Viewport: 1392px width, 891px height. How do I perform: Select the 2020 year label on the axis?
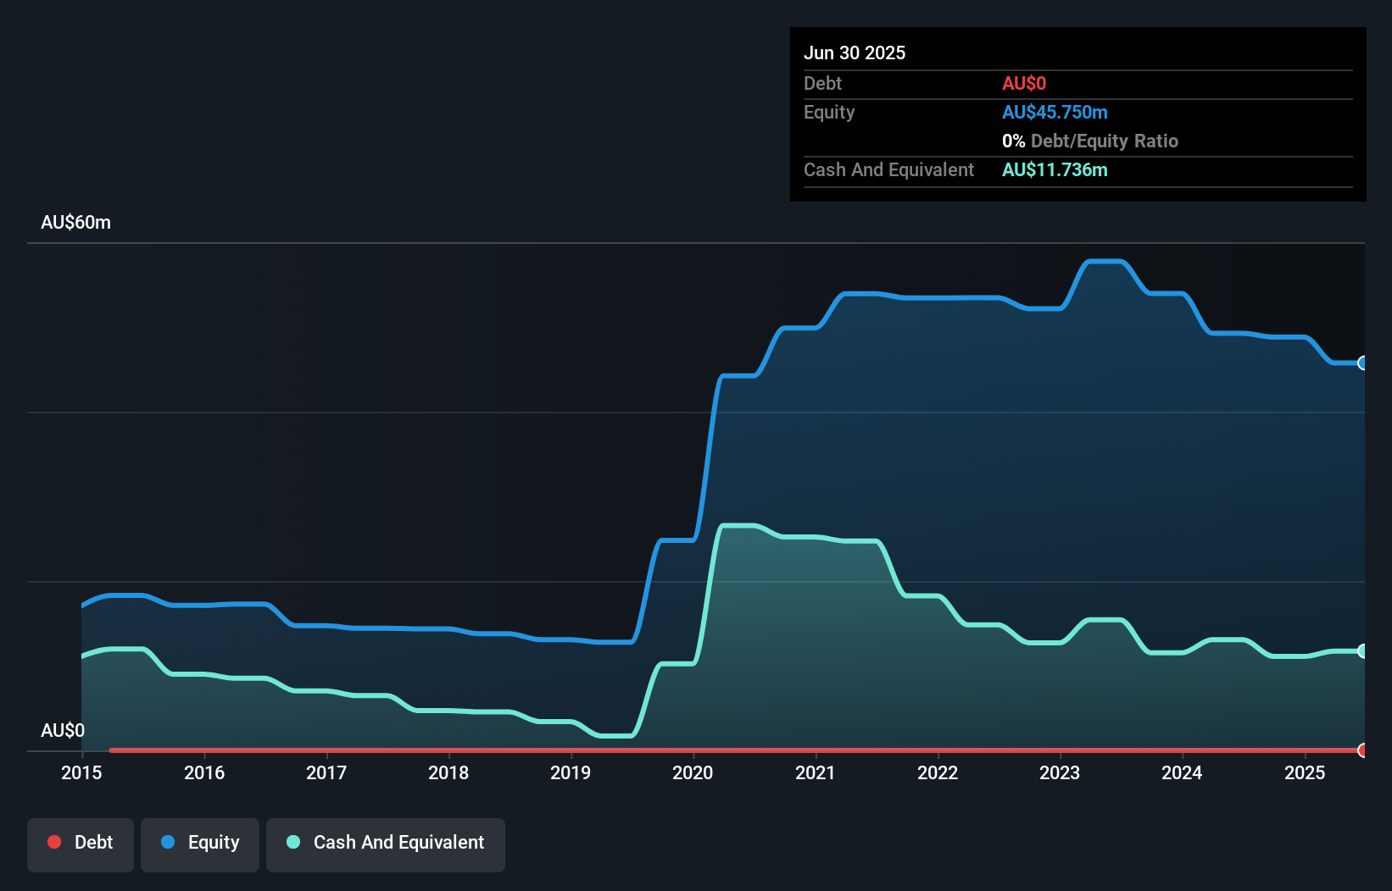point(692,772)
